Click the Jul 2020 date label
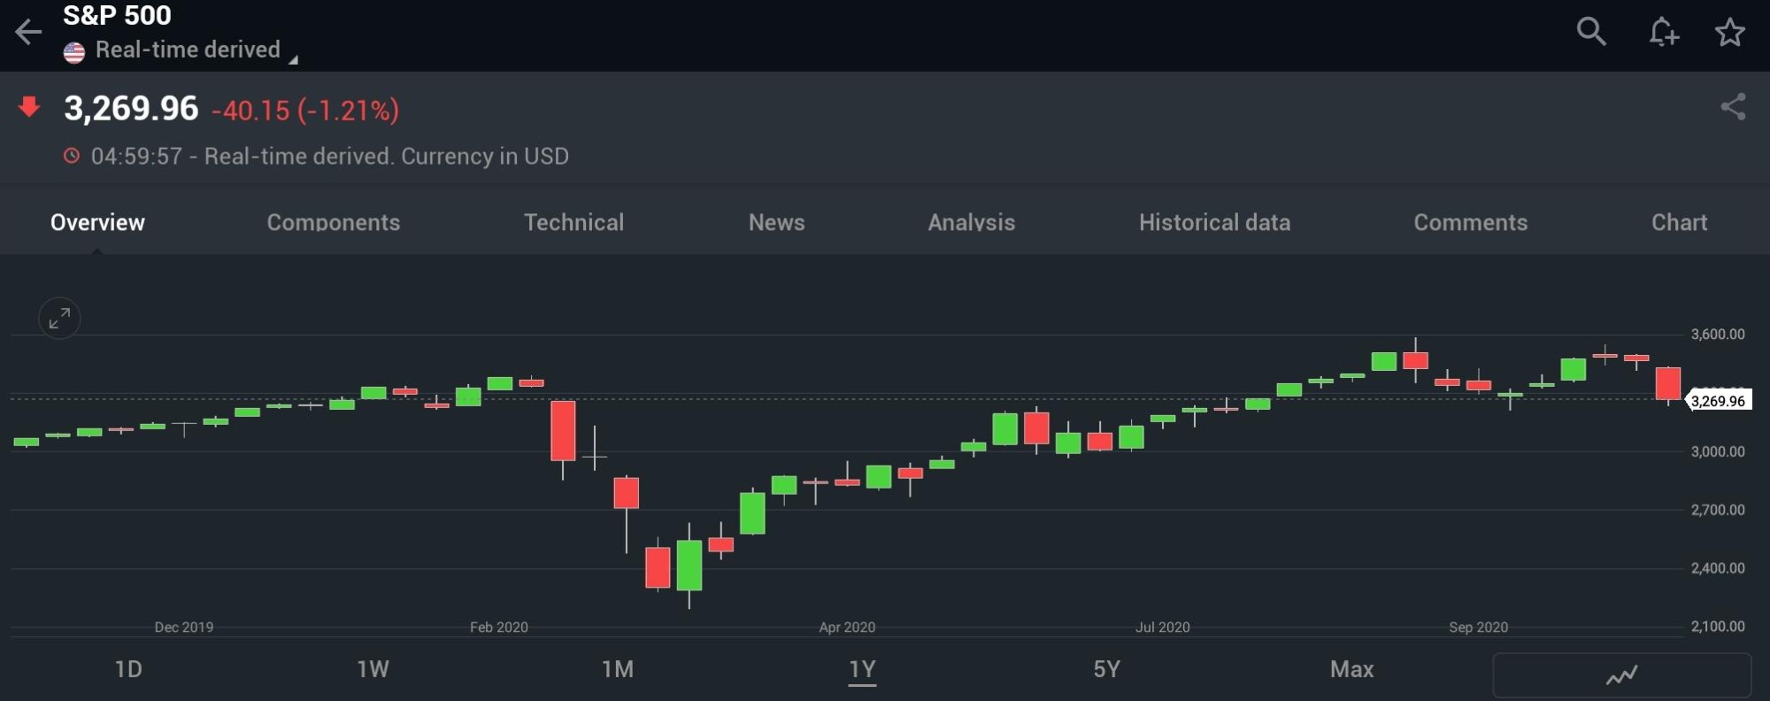Image resolution: width=1770 pixels, height=701 pixels. [x=1163, y=628]
